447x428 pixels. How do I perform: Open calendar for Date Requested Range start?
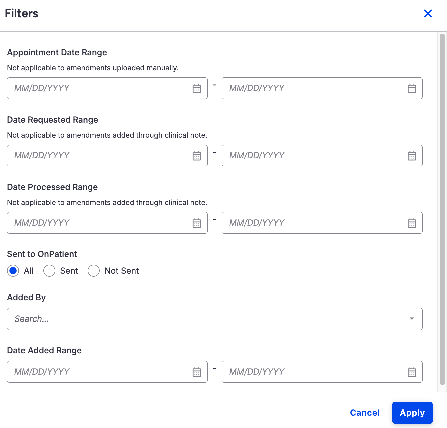click(x=197, y=156)
